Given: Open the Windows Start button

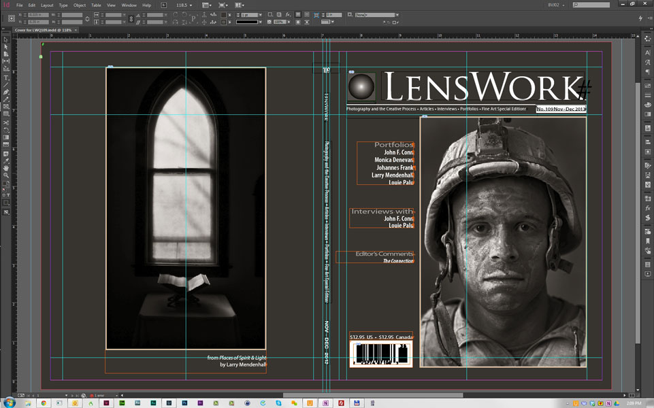Looking at the screenshot, I should coord(9,403).
